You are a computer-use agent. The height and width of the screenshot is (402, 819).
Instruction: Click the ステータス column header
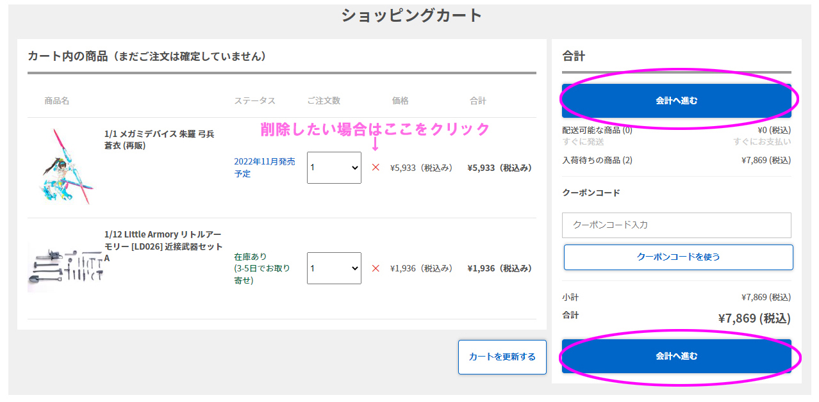pyautogui.click(x=254, y=100)
